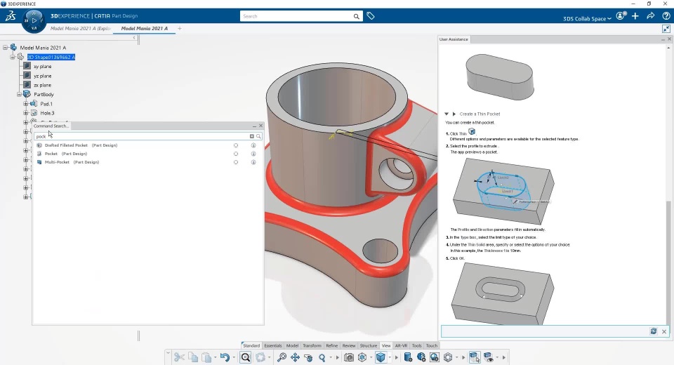Switch to the Standard toolbar tab
This screenshot has height=365, width=674.
tap(251, 345)
